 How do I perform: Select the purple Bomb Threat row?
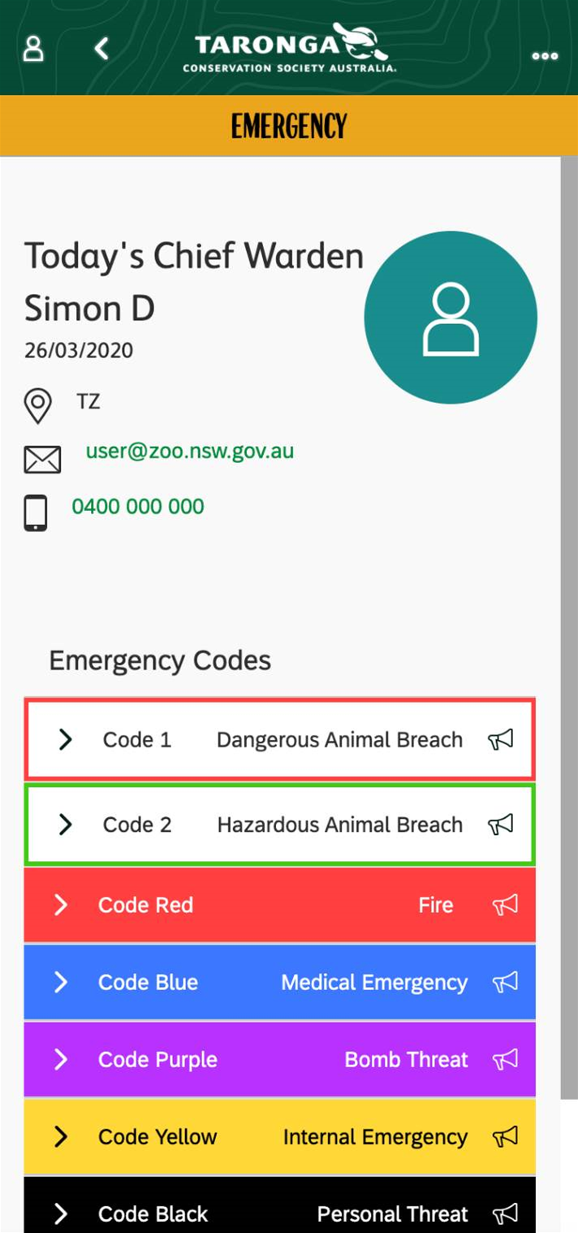pyautogui.click(x=280, y=1059)
